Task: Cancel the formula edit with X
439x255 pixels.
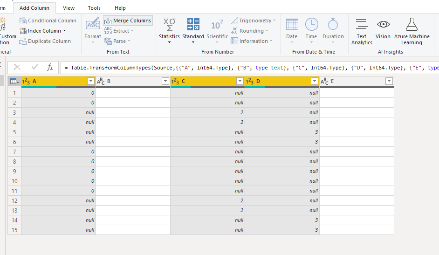Action: point(17,67)
